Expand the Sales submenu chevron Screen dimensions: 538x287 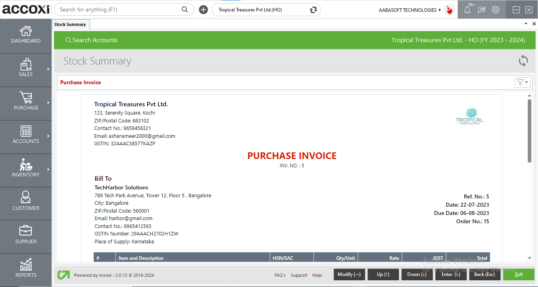pyautogui.click(x=49, y=70)
